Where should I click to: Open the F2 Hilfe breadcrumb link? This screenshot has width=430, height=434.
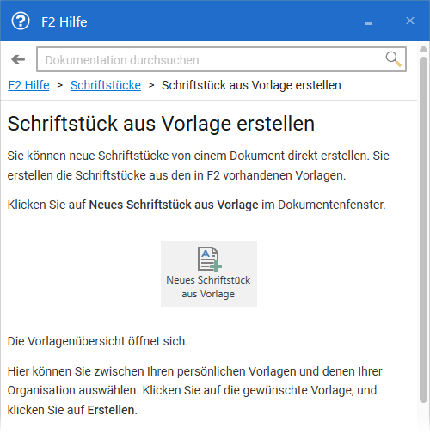coord(28,85)
